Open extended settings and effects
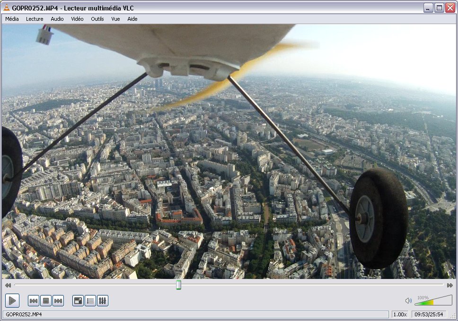458x321 pixels. pos(103,301)
